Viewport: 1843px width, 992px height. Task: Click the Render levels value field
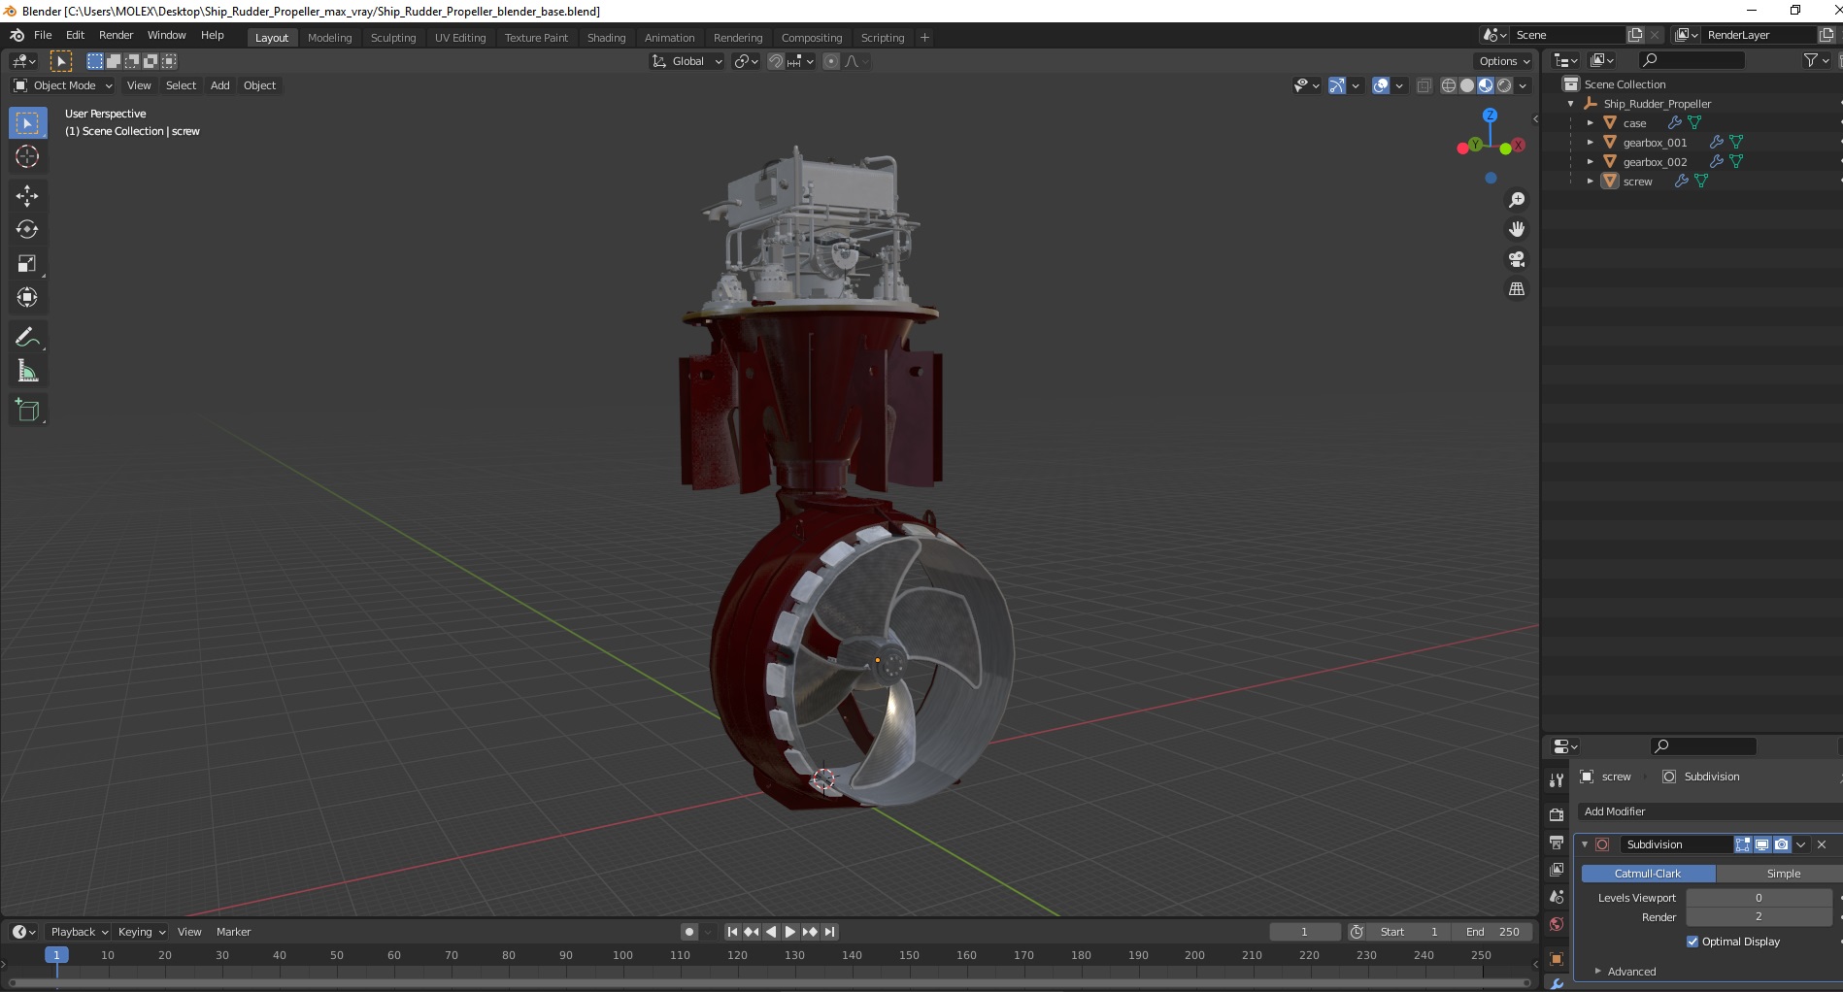pos(1759,917)
